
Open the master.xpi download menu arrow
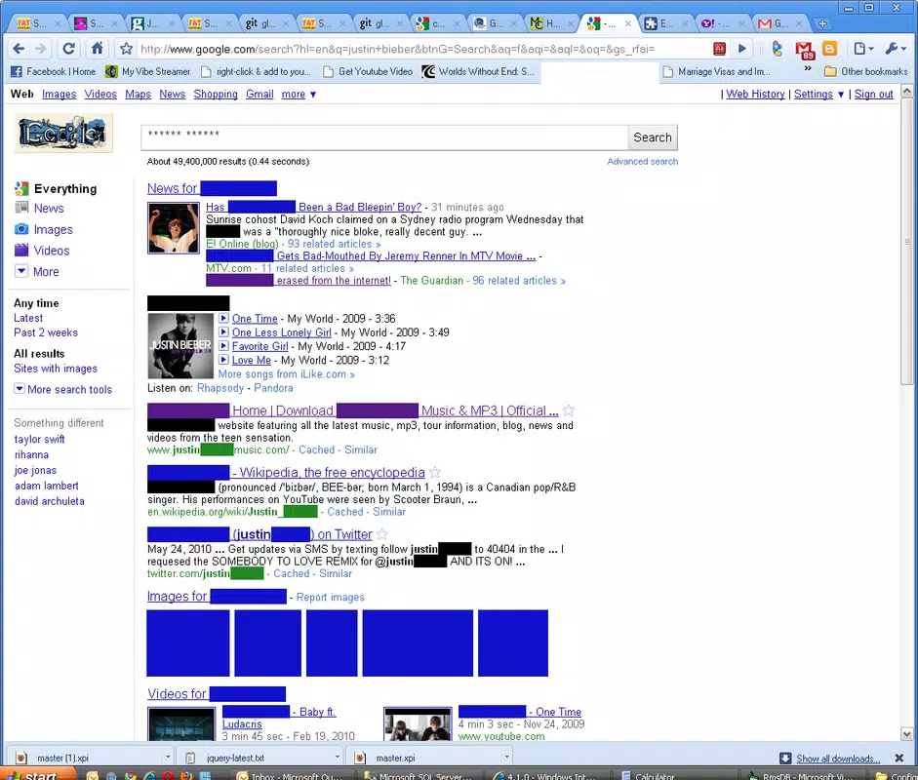pyautogui.click(x=506, y=758)
